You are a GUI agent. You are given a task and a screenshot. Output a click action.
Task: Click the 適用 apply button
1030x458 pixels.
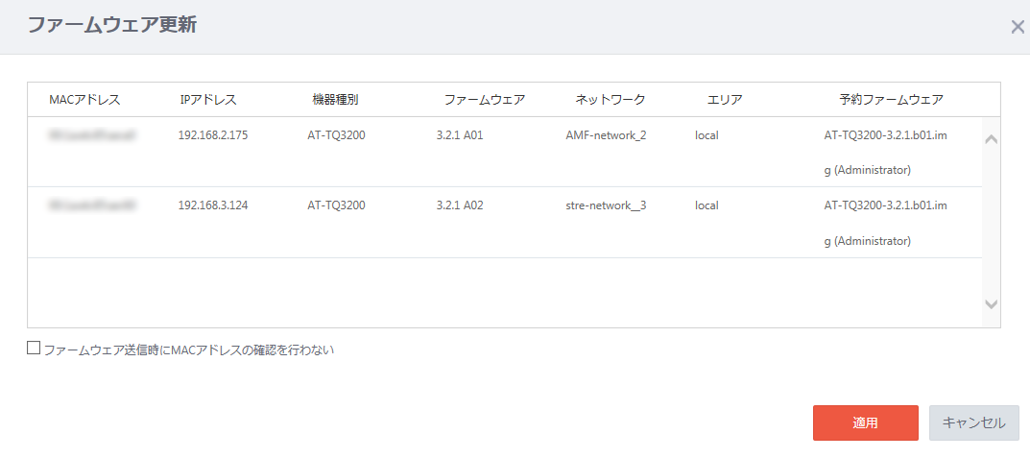865,422
